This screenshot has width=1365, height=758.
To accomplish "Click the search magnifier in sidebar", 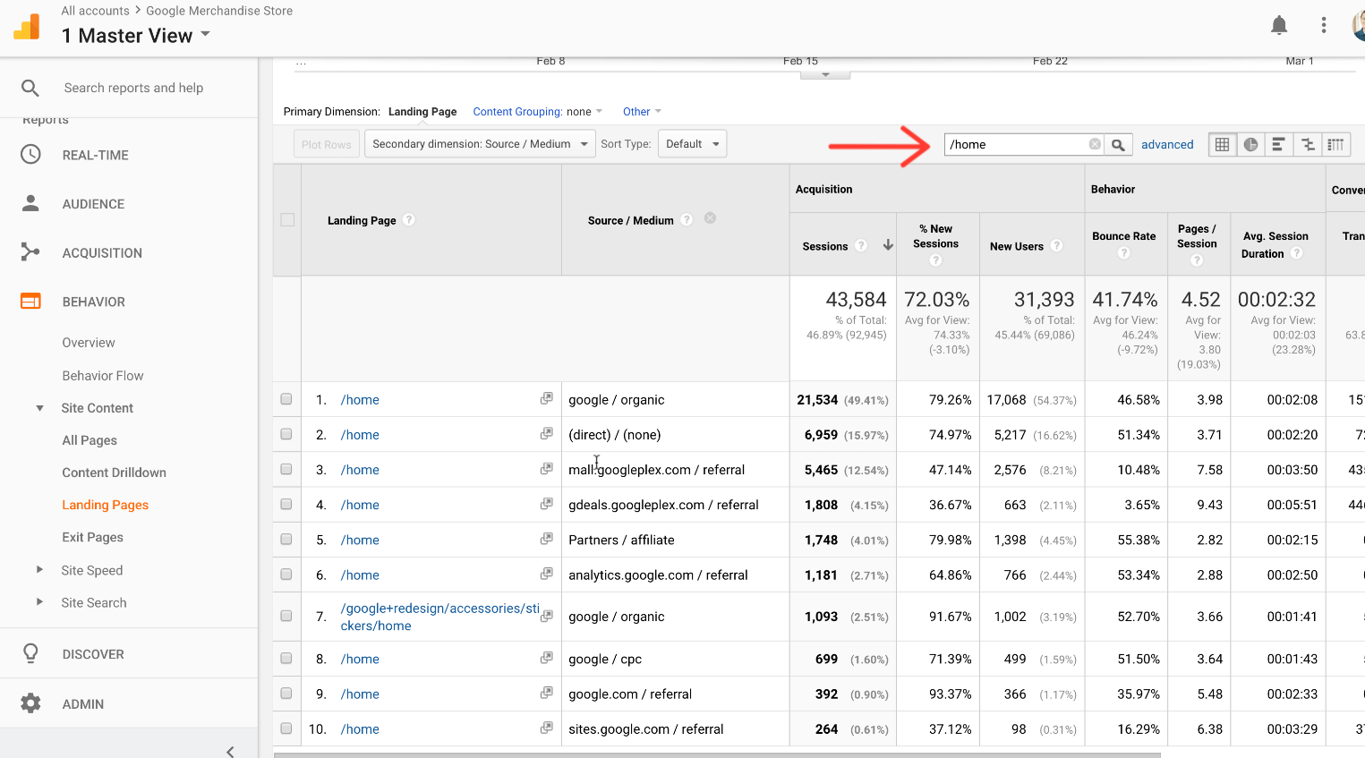I will click(30, 88).
